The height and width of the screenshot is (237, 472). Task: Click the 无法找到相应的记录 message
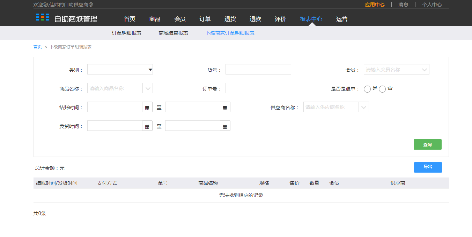(241, 196)
